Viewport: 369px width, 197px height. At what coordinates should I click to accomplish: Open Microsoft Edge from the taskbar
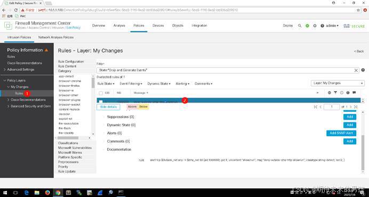coord(26,193)
